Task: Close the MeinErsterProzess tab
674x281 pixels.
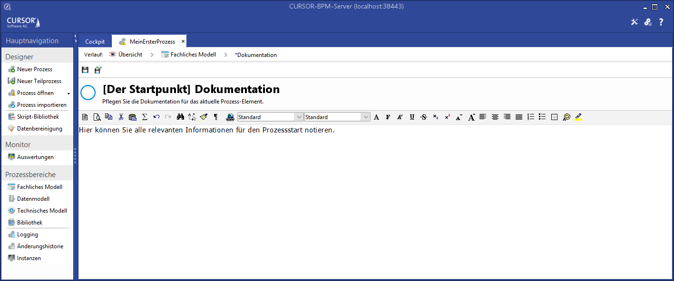Action: [x=183, y=41]
